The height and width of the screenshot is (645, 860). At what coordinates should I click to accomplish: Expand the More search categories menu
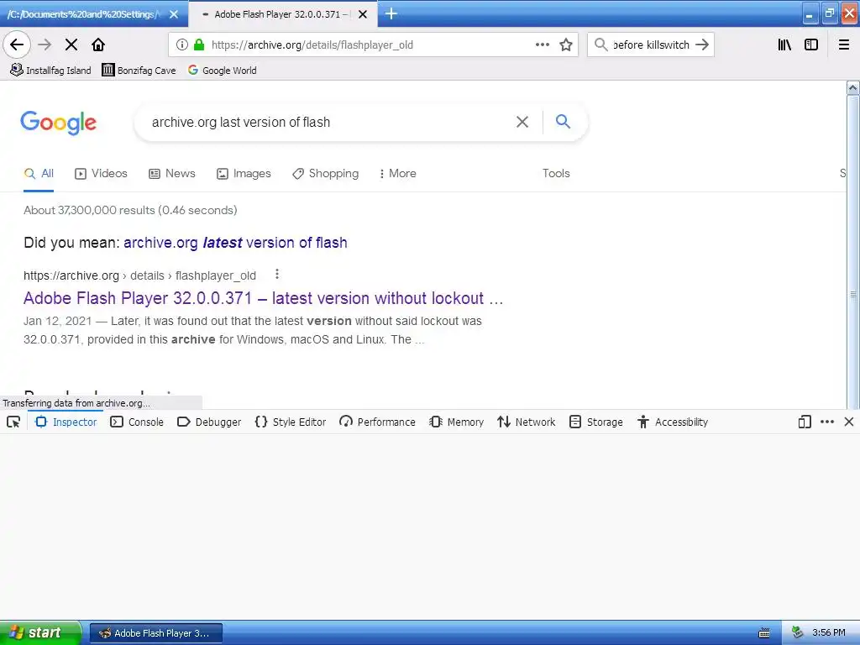click(x=397, y=173)
